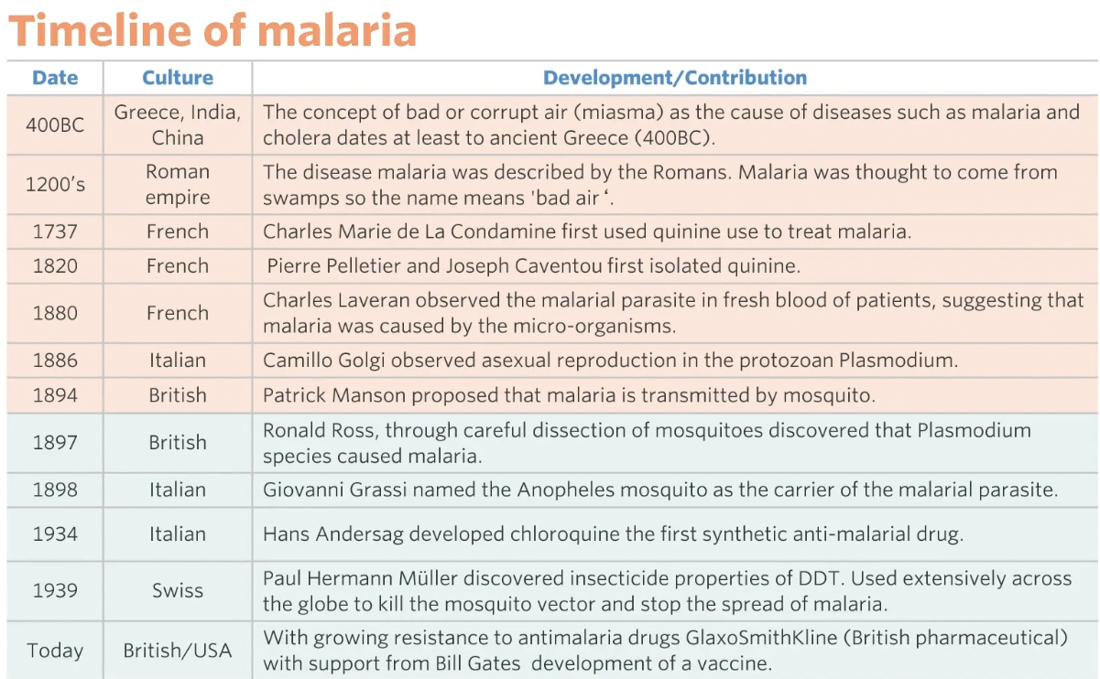Click the Giovanni Grassi Anopheles entry
The width and height of the screenshot is (1100, 679).
[x=659, y=490]
